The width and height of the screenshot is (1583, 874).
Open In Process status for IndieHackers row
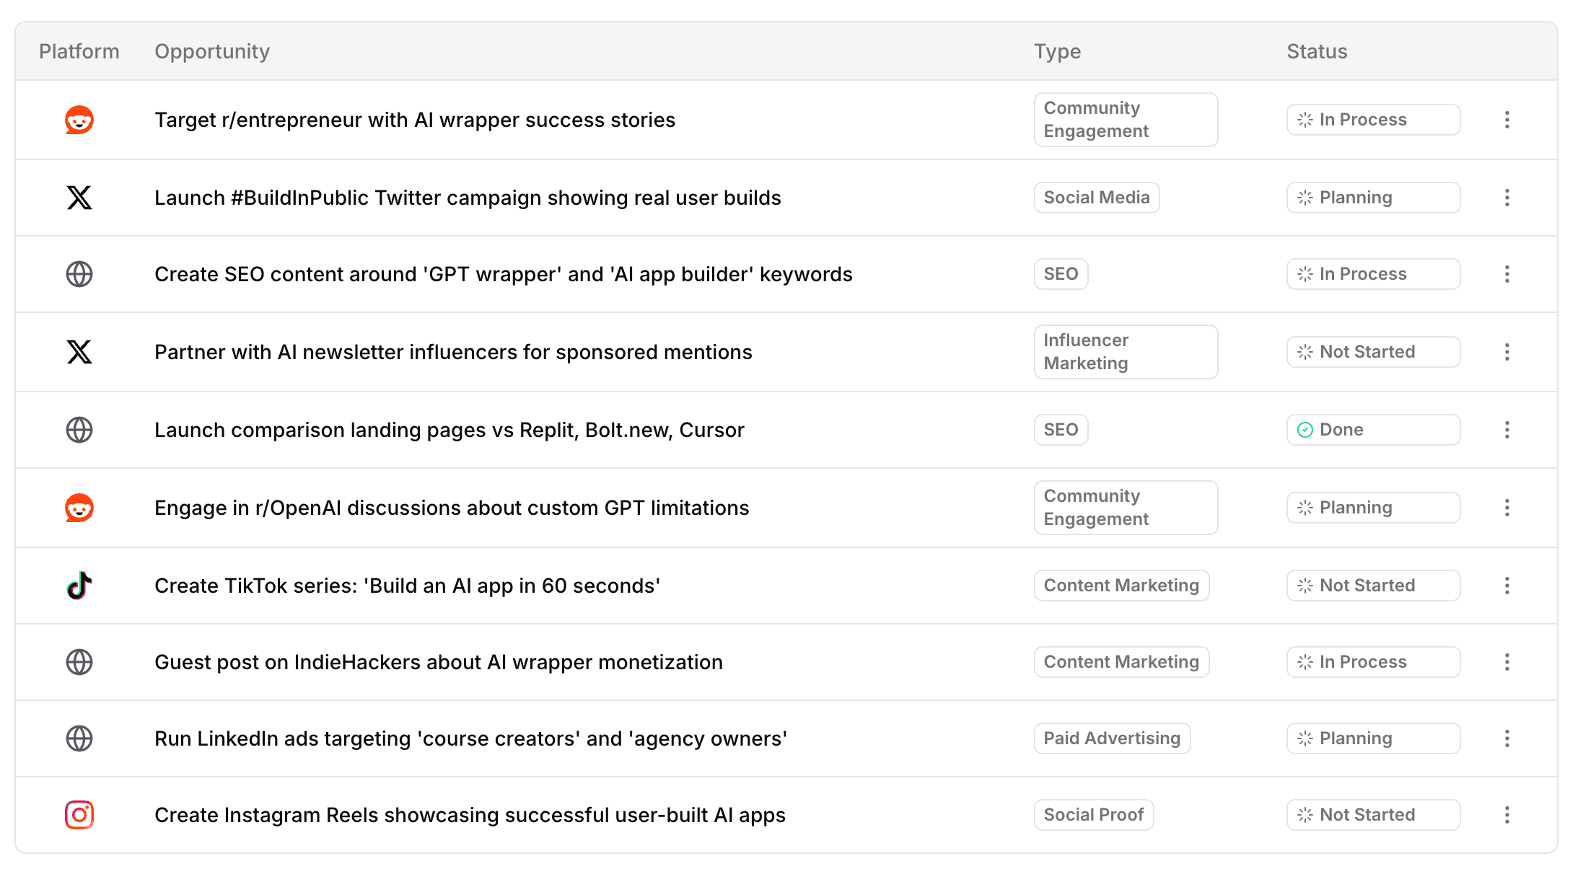tap(1373, 662)
